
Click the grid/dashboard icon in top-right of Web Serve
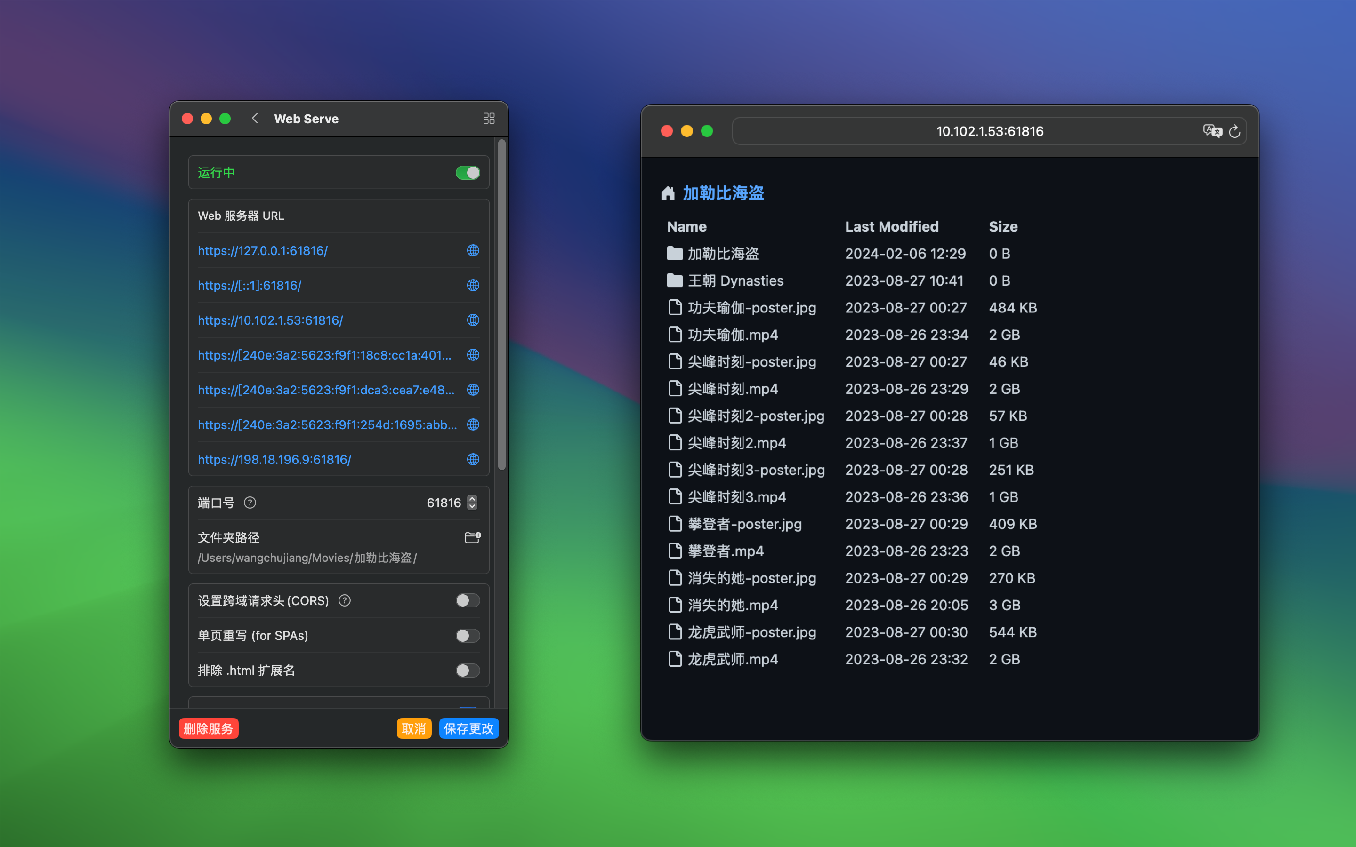click(x=489, y=119)
